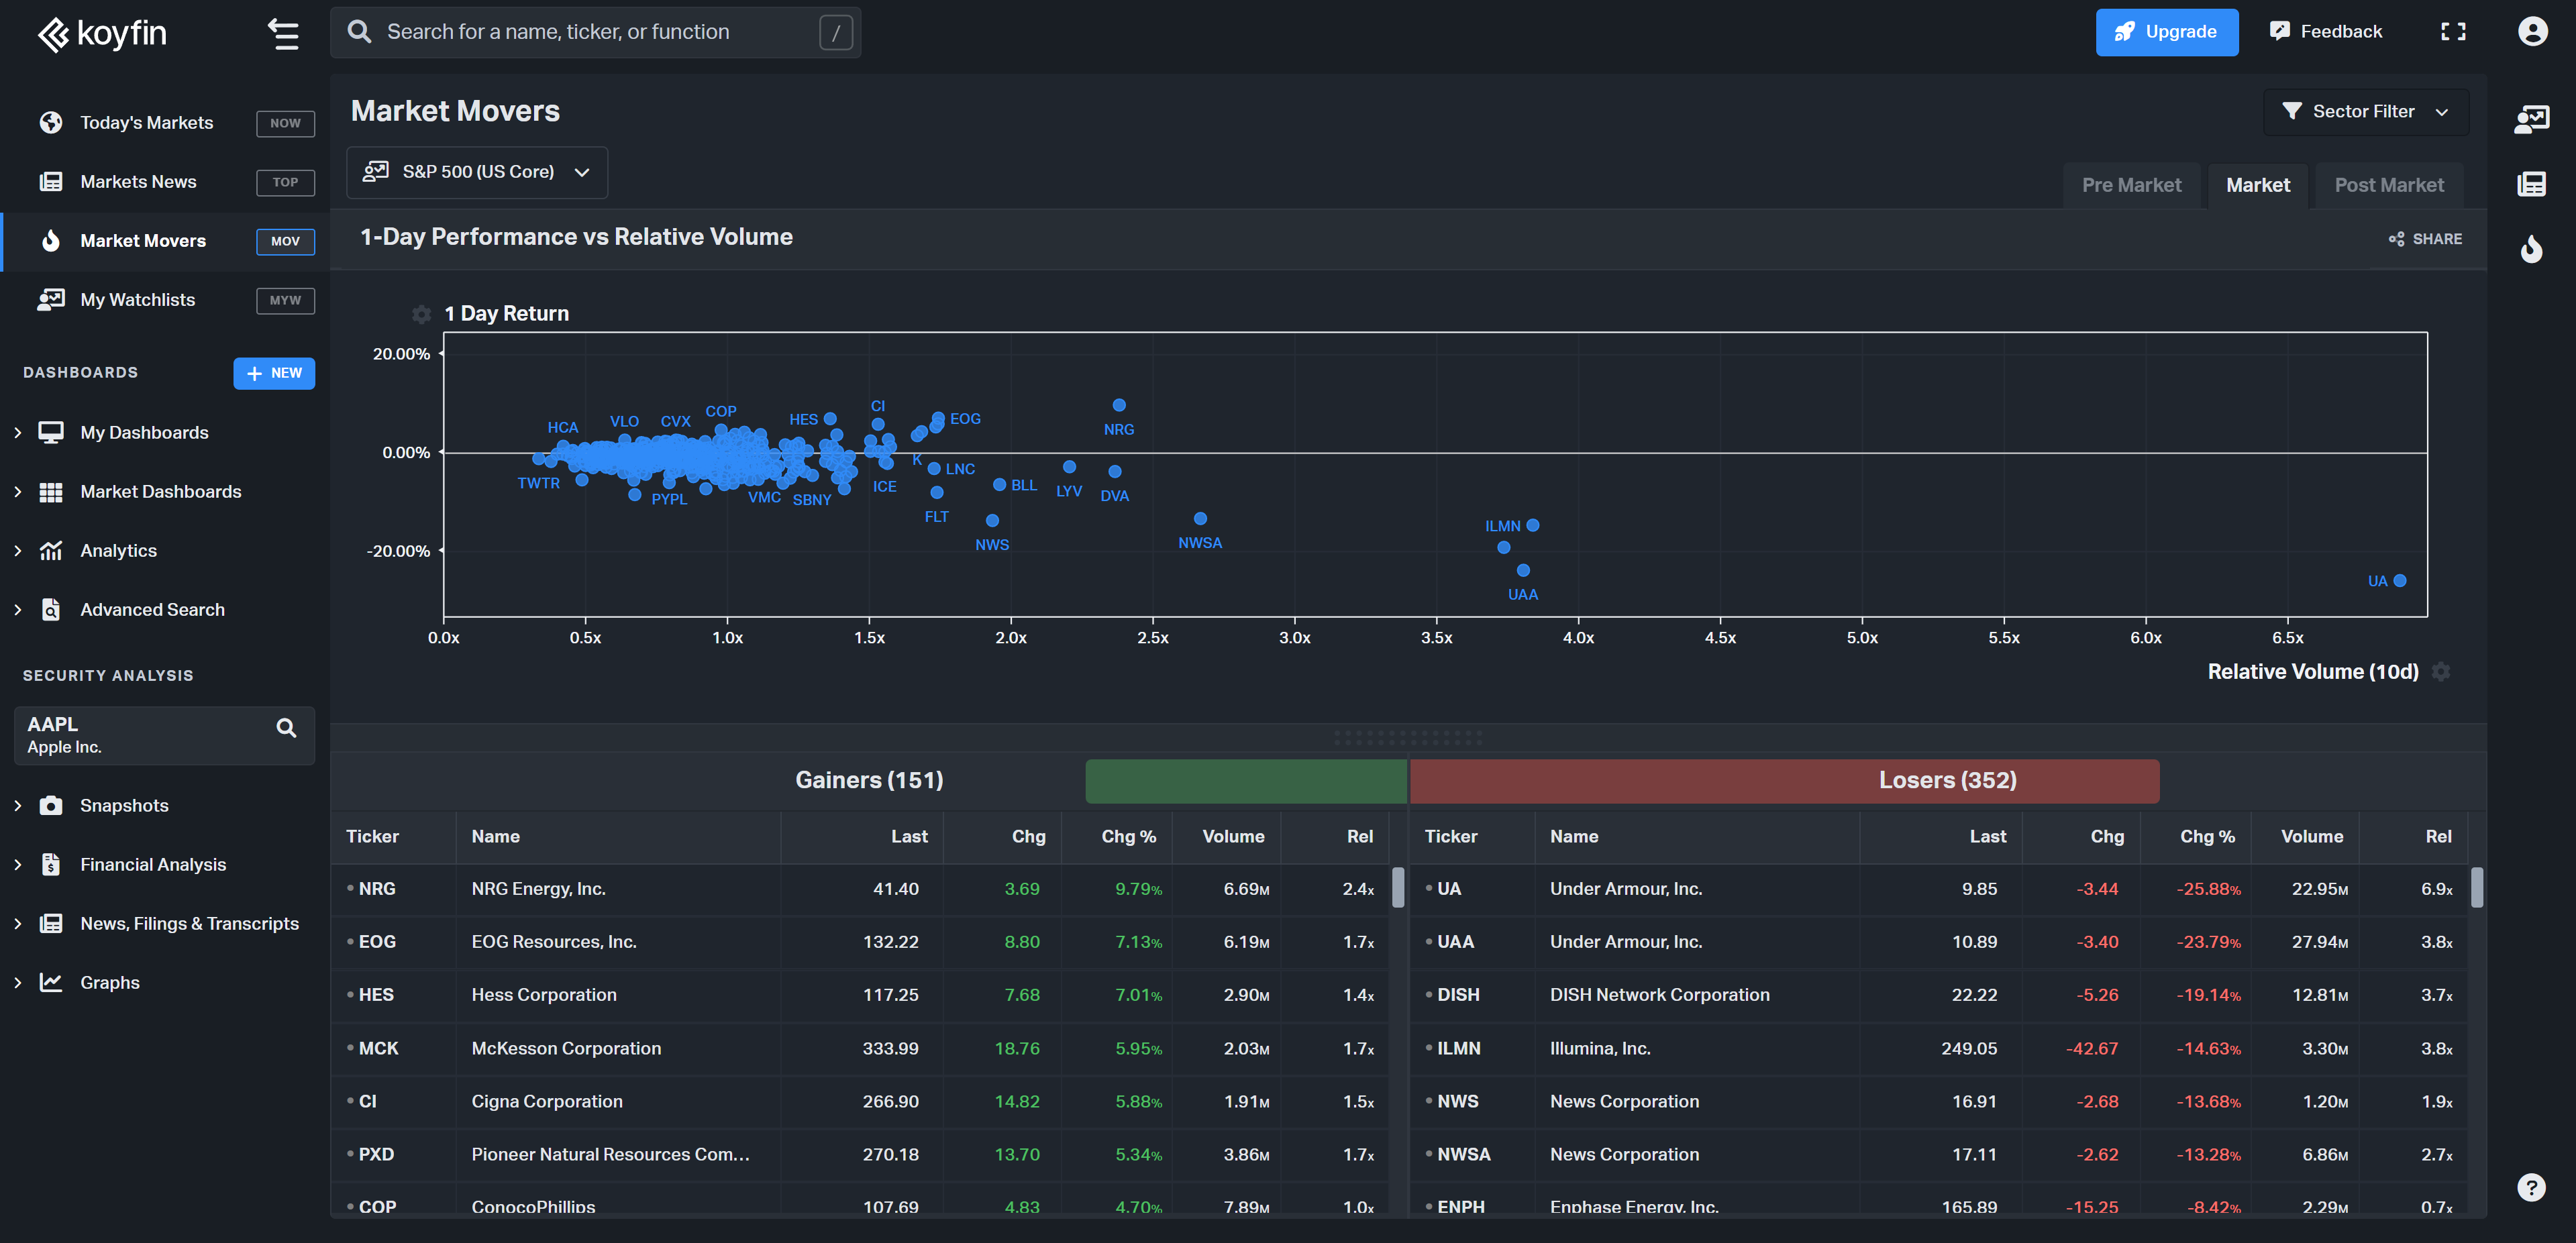Click the SHARE chart button
The image size is (2576, 1243).
click(x=2425, y=239)
